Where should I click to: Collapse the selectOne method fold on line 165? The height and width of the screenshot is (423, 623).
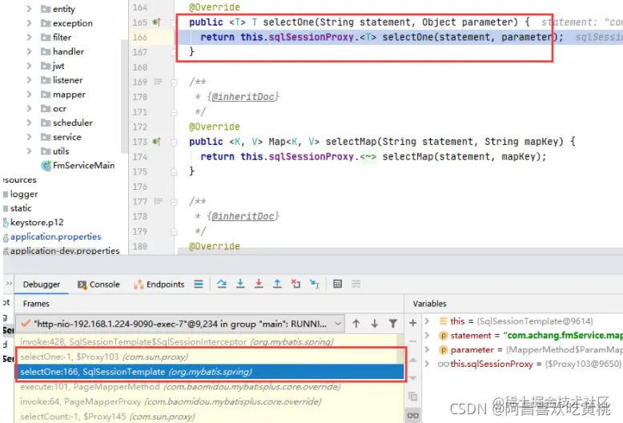tap(174, 22)
